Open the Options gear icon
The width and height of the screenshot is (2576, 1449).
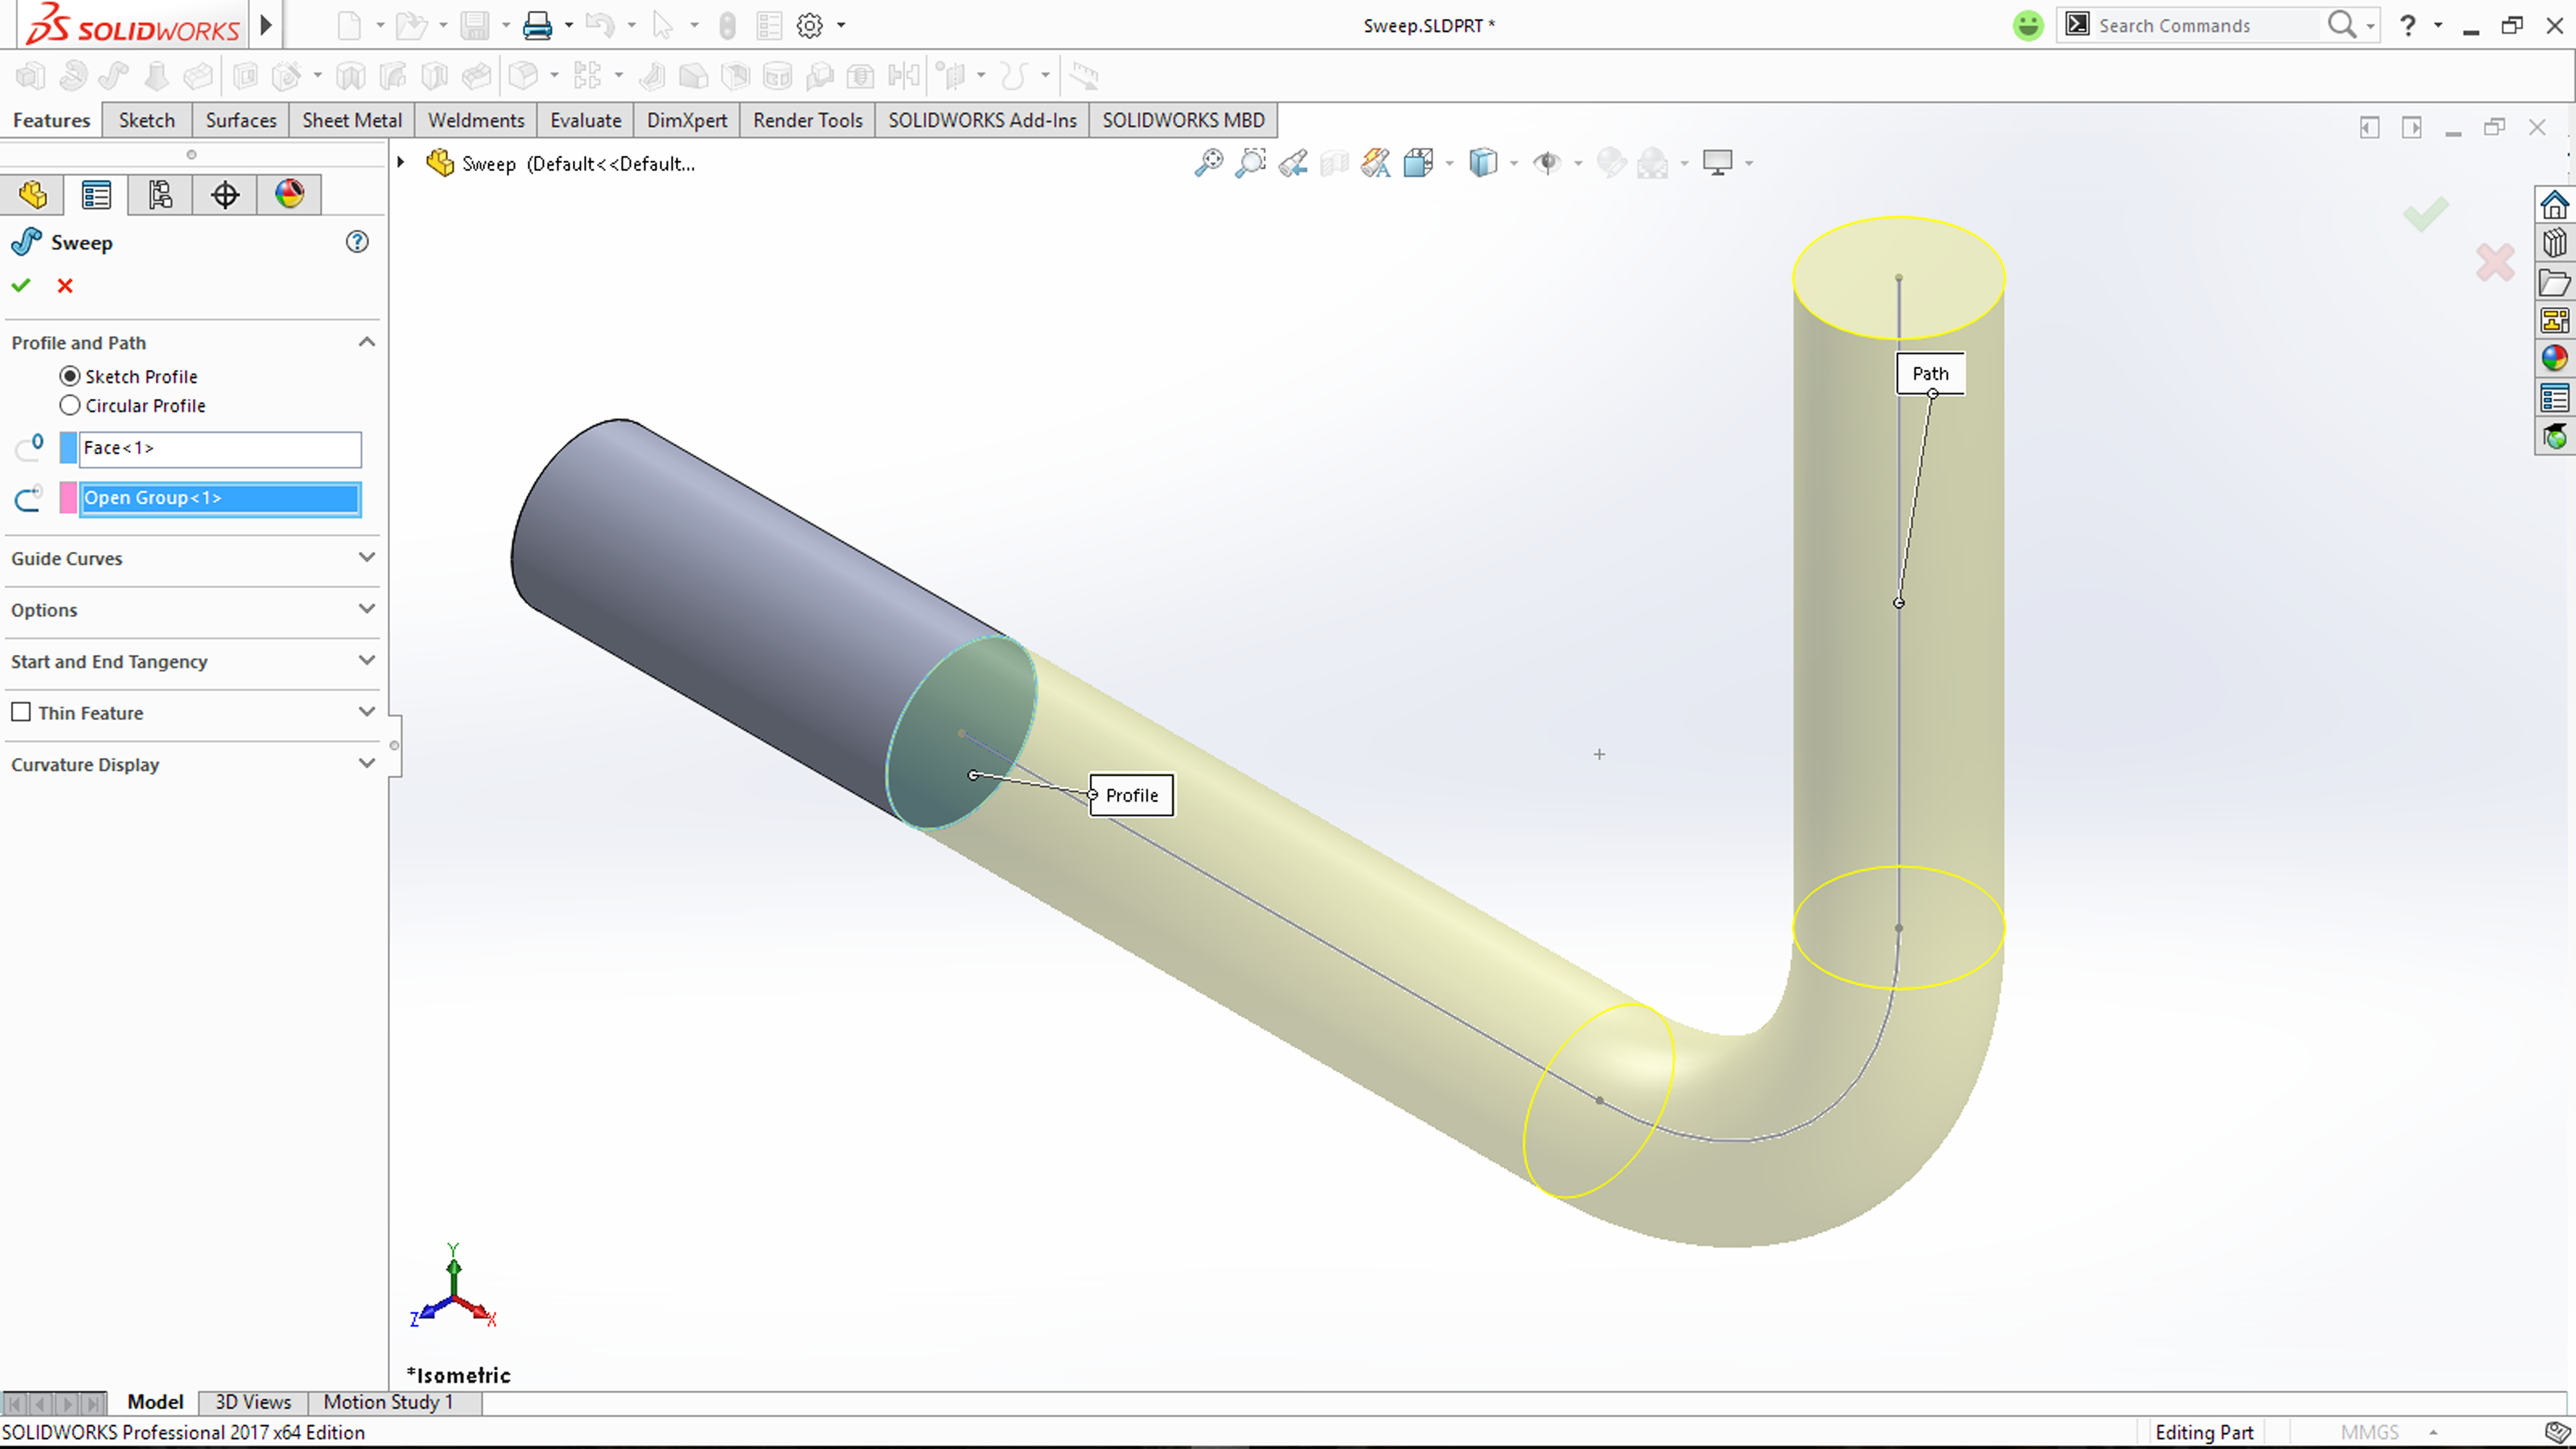[809, 26]
